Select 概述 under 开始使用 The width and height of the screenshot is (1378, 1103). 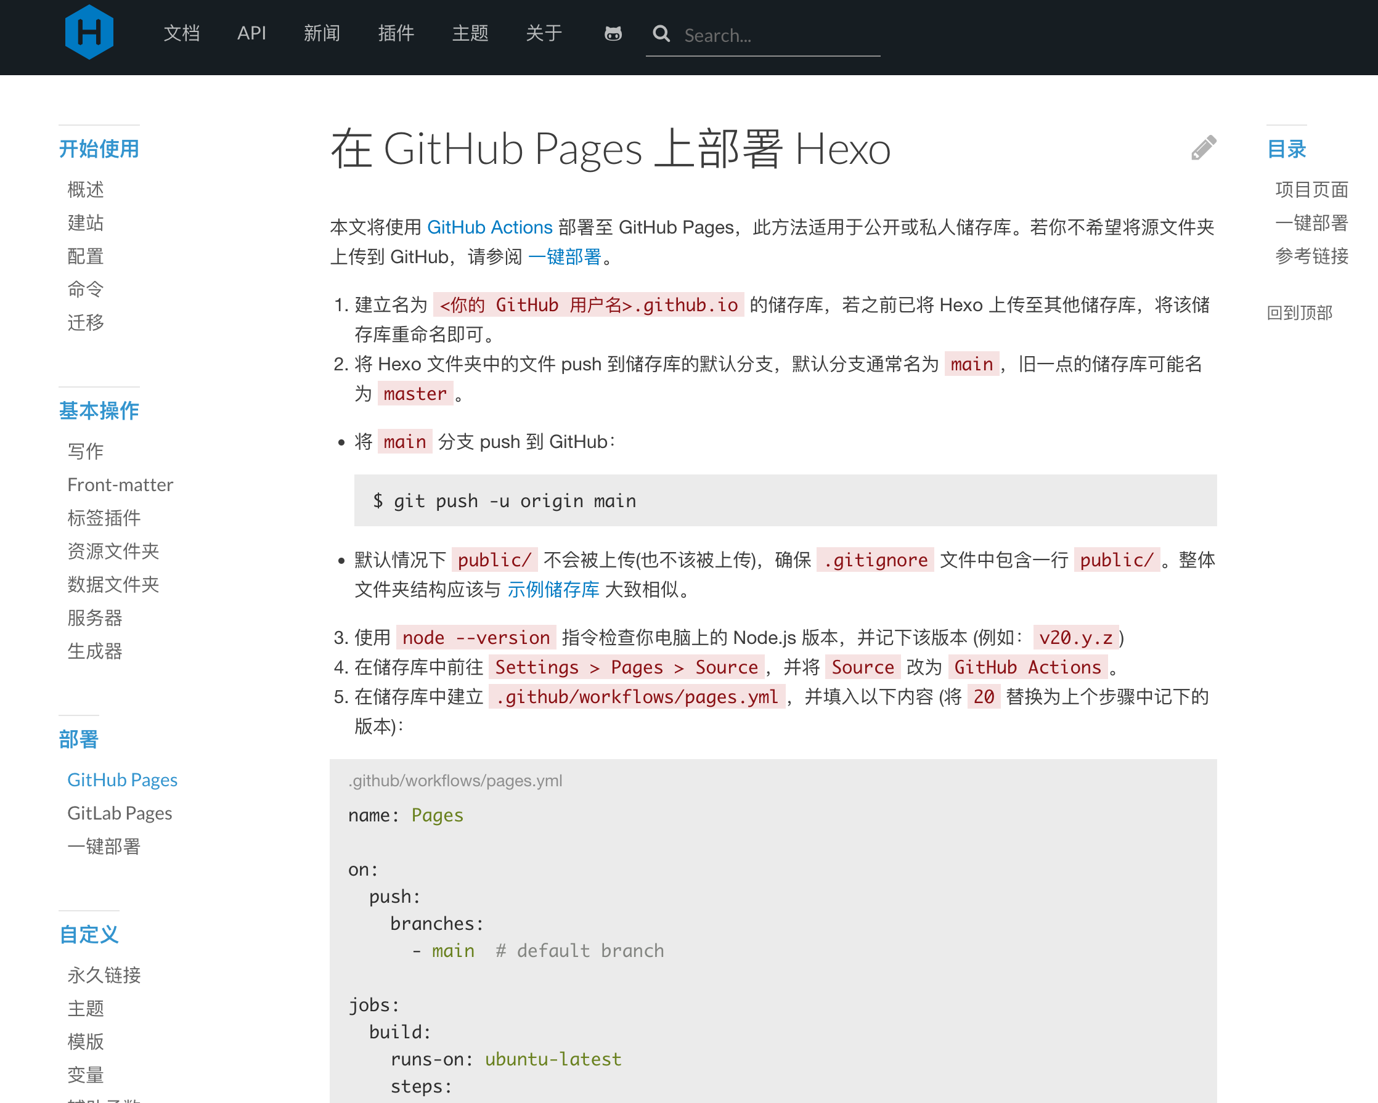(x=86, y=189)
